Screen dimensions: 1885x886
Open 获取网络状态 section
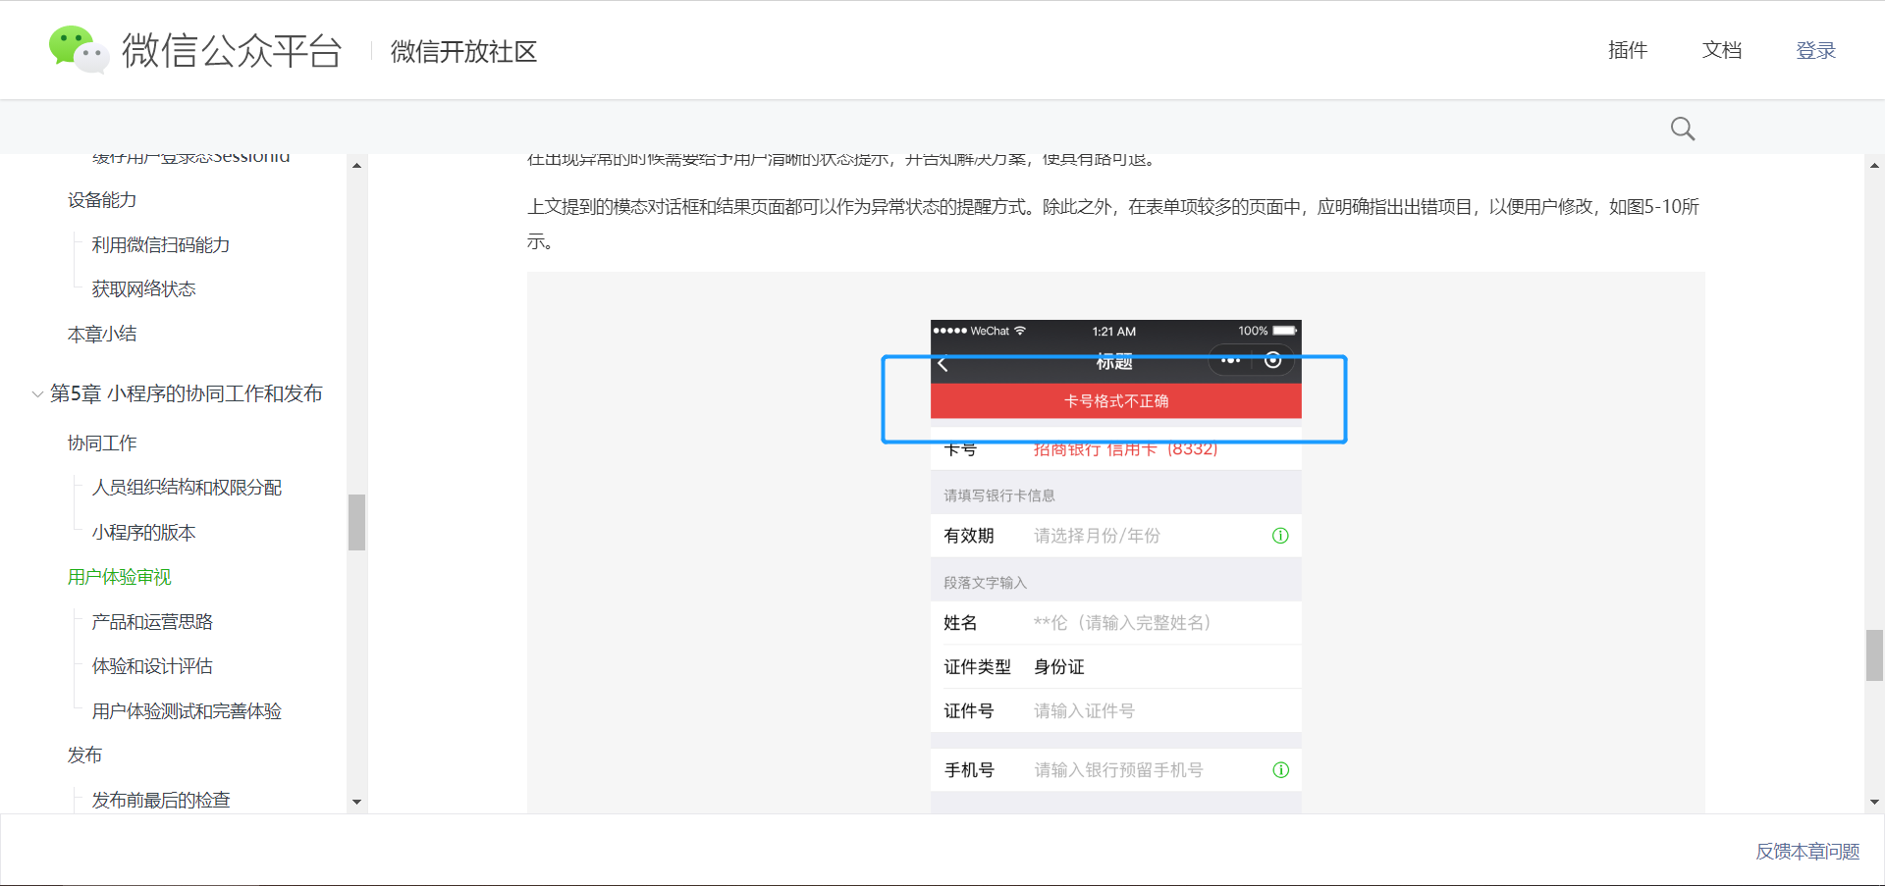[x=144, y=288]
